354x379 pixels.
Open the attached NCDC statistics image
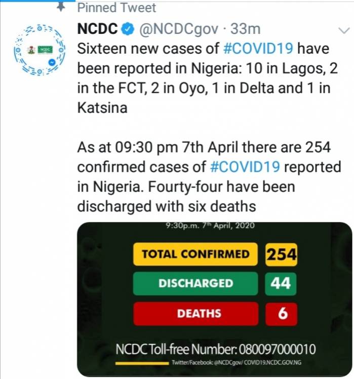pos(214,299)
